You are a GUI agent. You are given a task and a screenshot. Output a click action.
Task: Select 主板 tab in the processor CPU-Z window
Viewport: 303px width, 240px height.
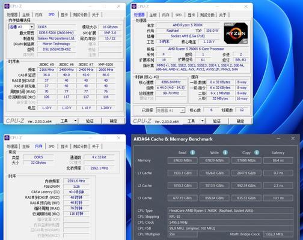tap(153, 15)
